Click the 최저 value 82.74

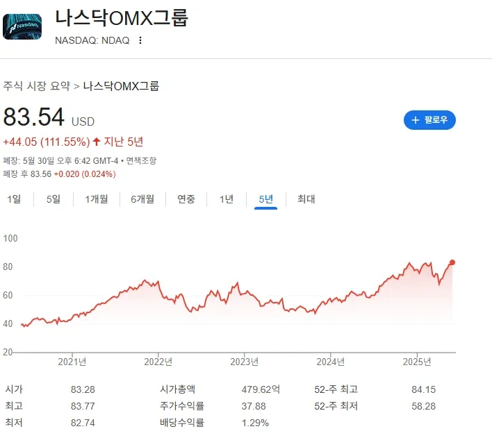(x=83, y=423)
